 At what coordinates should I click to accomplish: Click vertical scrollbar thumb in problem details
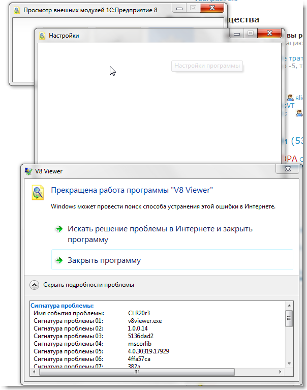click(x=289, y=318)
